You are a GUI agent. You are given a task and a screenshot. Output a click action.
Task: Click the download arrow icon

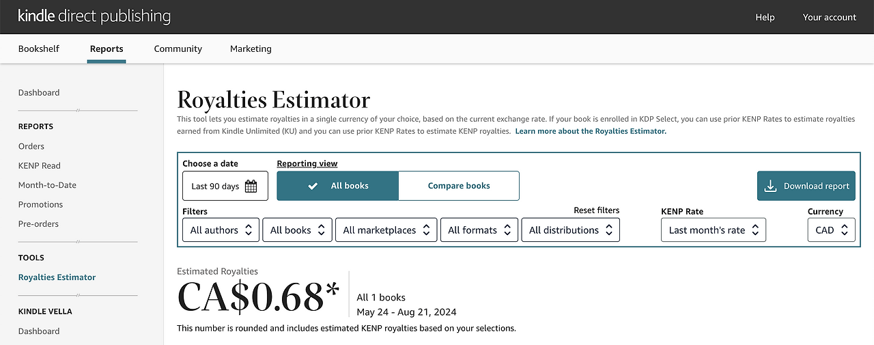tap(770, 186)
